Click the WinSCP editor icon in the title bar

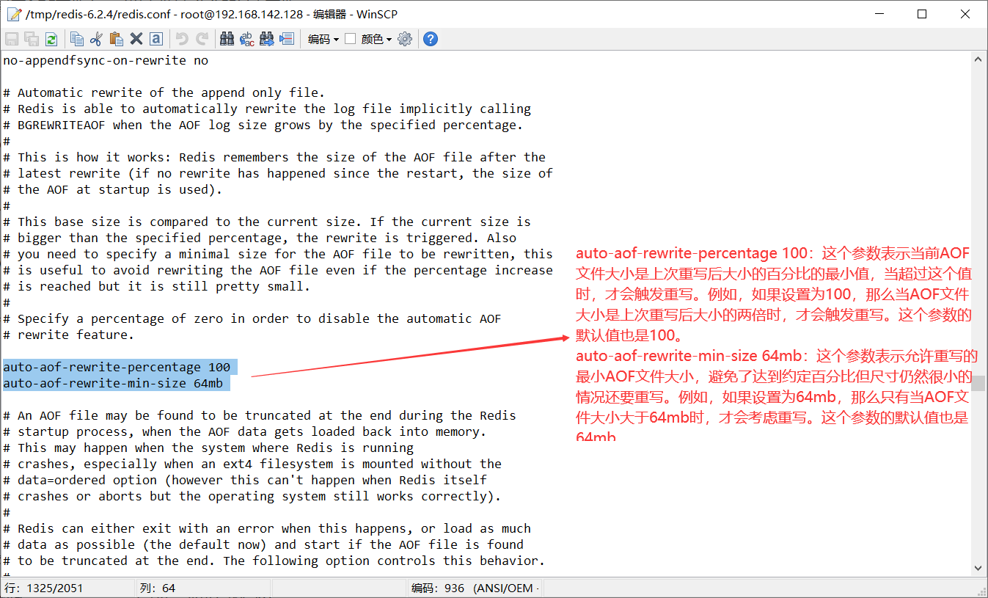tap(13, 14)
